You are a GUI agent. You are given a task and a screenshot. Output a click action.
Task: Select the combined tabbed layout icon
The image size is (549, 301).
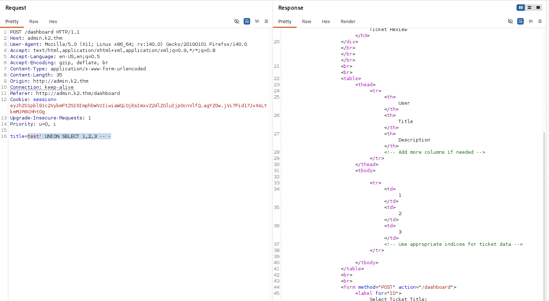pos(538,8)
